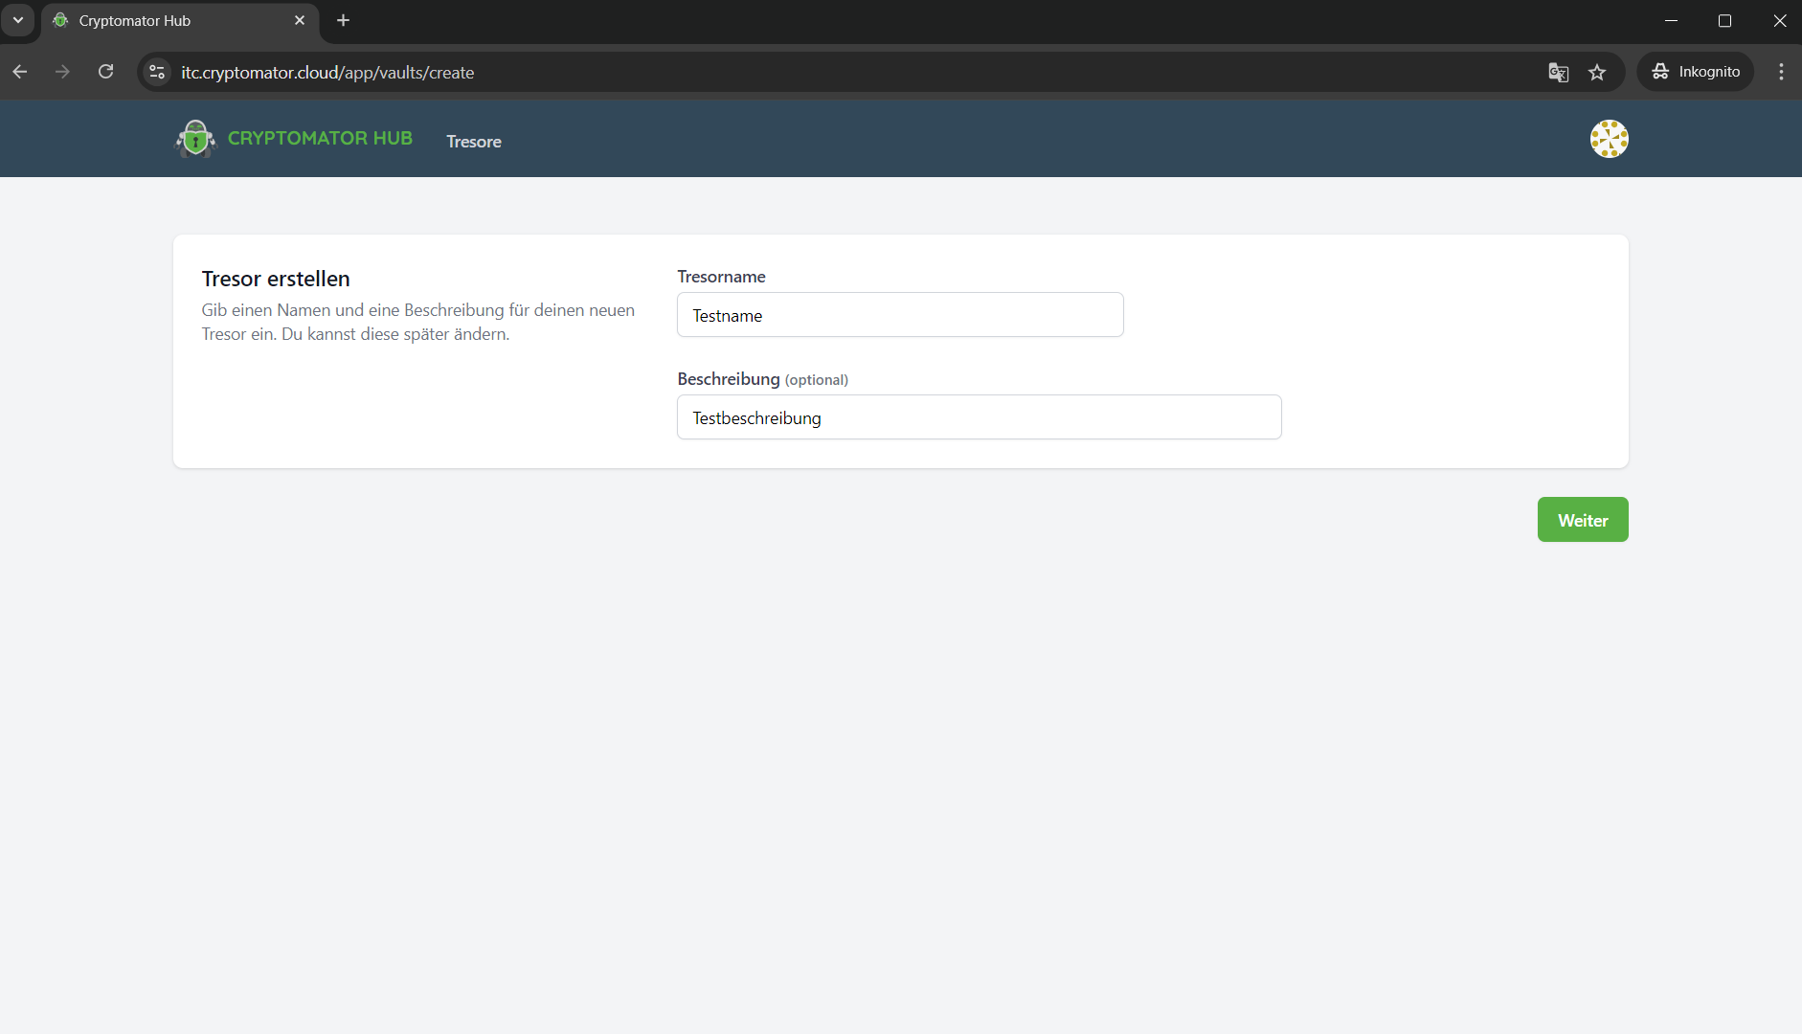Expand the tab search dropdown arrow
Image resolution: width=1802 pixels, height=1034 pixels.
click(x=17, y=20)
